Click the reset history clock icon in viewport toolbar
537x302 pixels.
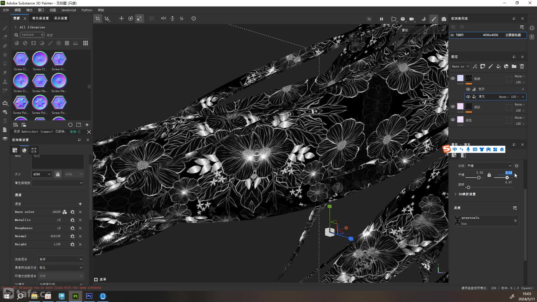tap(194, 18)
